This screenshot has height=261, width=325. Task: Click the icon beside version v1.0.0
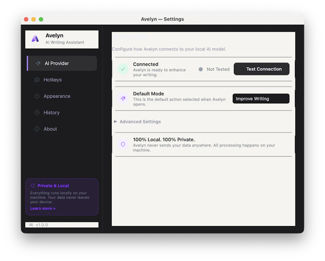point(31,225)
